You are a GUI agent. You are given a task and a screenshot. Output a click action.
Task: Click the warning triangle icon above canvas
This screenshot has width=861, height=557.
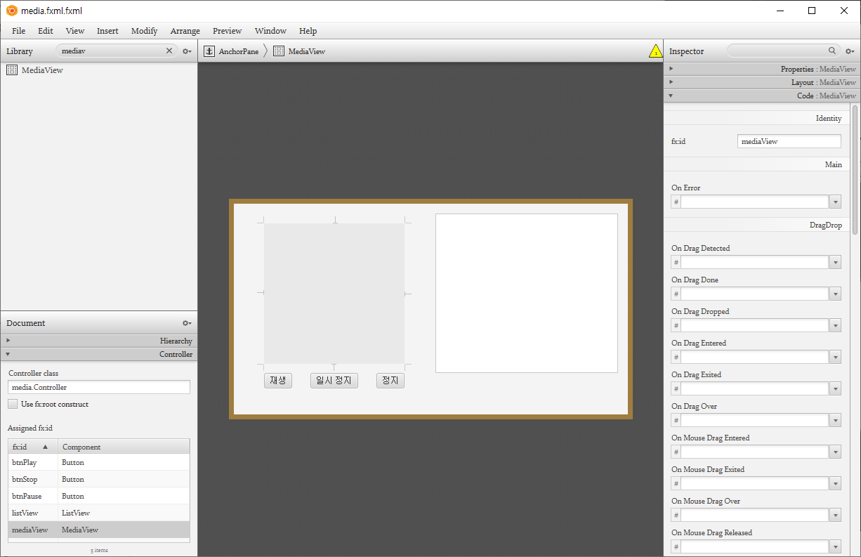655,51
